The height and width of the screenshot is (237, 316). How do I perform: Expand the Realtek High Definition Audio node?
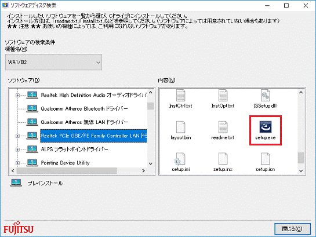[17, 95]
